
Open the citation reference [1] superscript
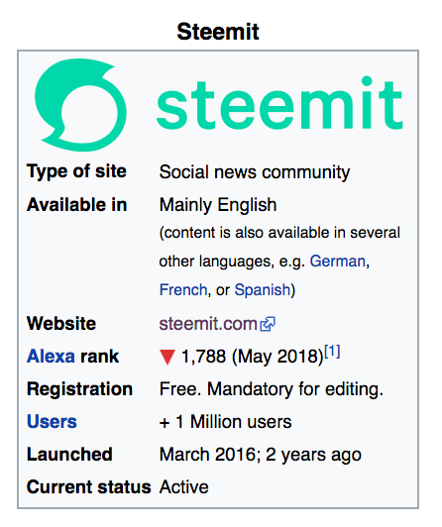tap(332, 352)
